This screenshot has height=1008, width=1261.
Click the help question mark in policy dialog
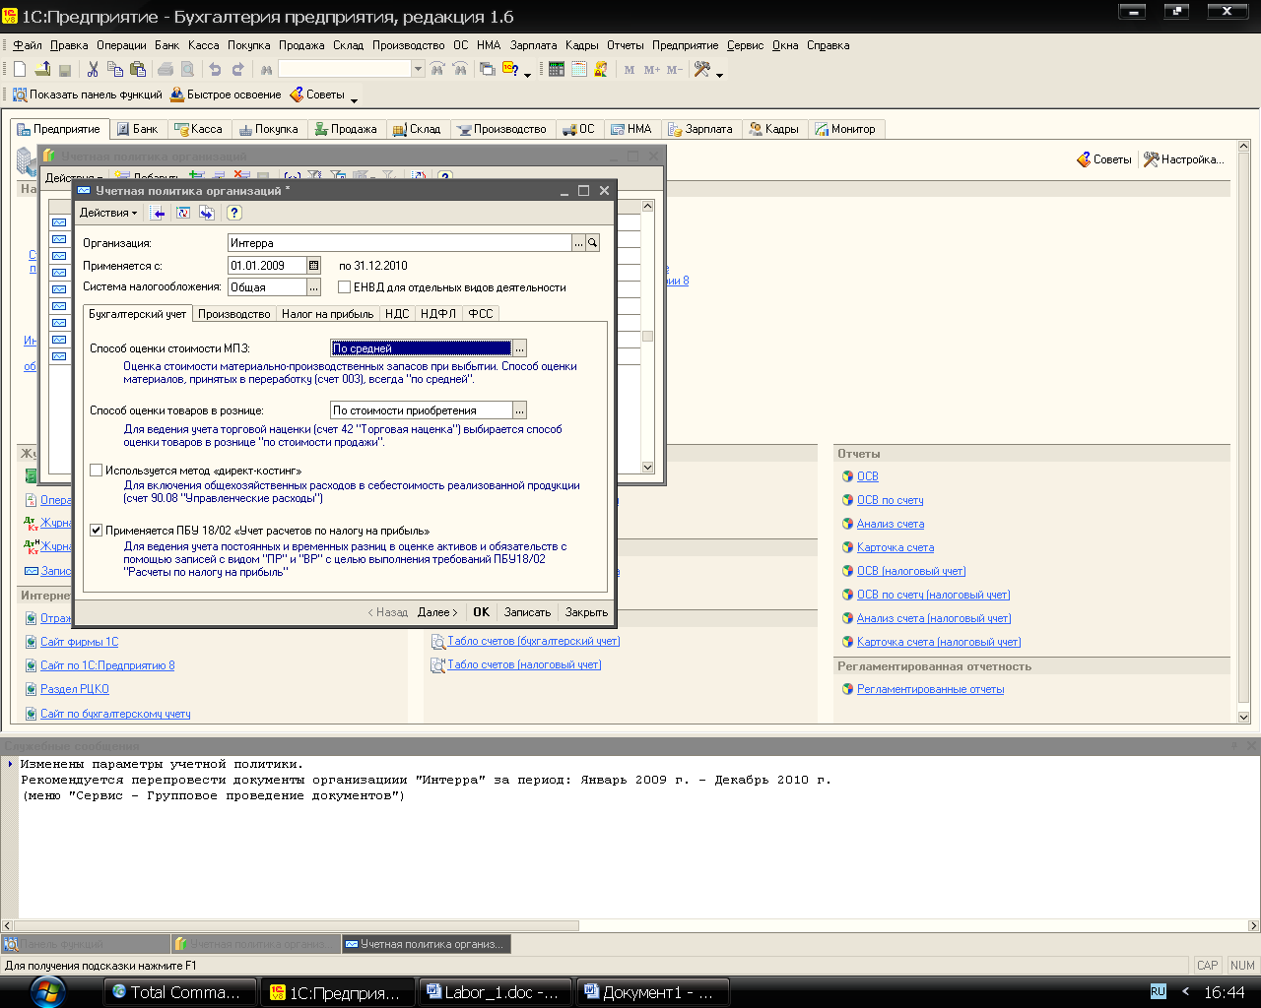(x=233, y=213)
